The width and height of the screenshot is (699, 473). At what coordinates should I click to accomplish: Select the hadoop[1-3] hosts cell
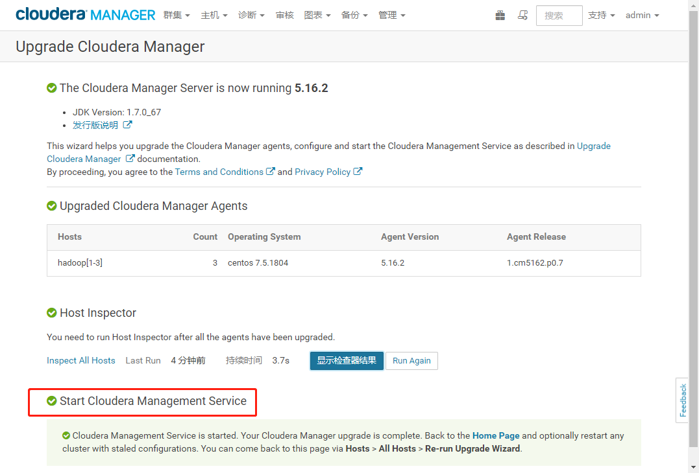click(80, 263)
